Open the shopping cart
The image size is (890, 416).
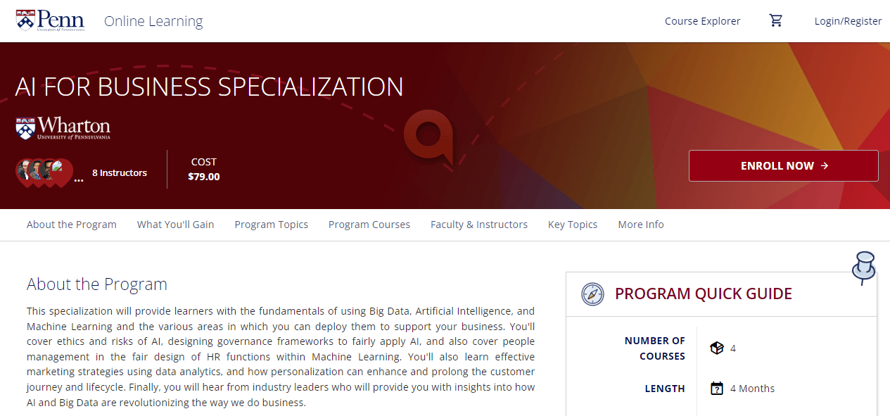776,20
